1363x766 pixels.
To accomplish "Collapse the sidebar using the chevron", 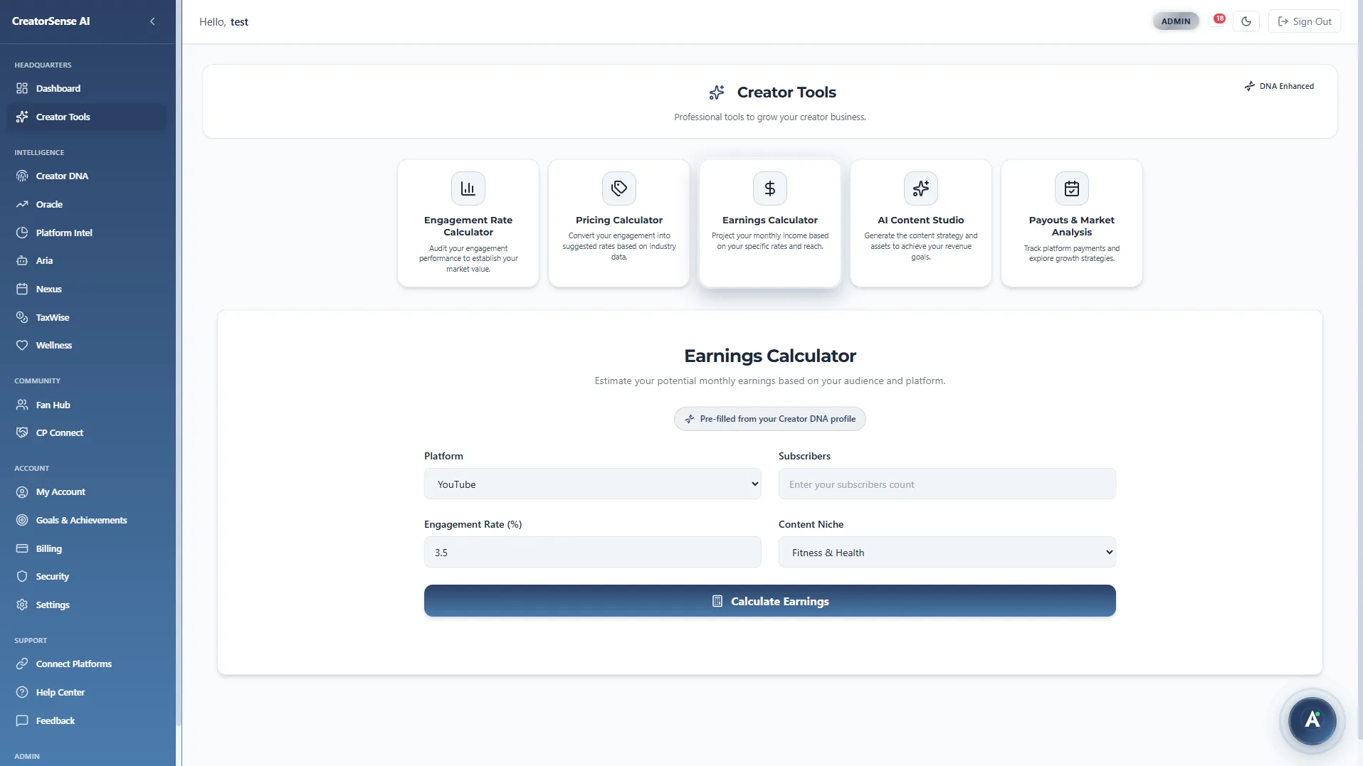I will [x=152, y=21].
